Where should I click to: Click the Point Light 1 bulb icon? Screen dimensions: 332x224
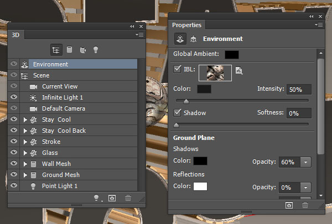pyautogui.click(x=33, y=186)
